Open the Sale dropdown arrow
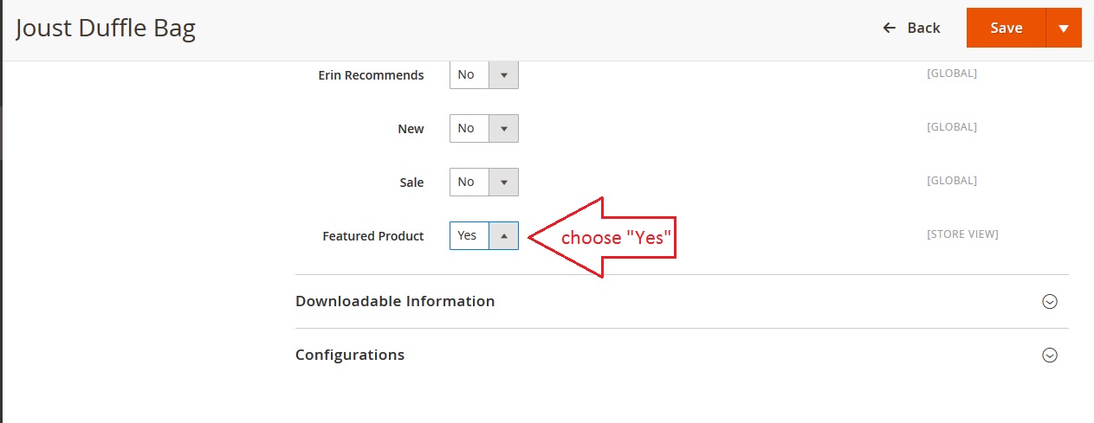1094x423 pixels. (x=503, y=183)
